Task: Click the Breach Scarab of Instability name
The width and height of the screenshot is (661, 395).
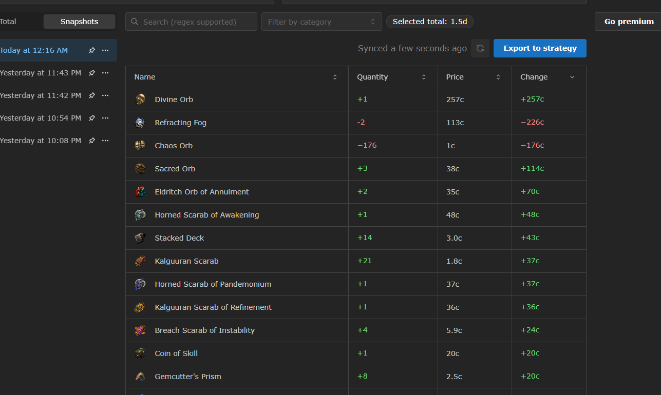Action: coord(205,330)
